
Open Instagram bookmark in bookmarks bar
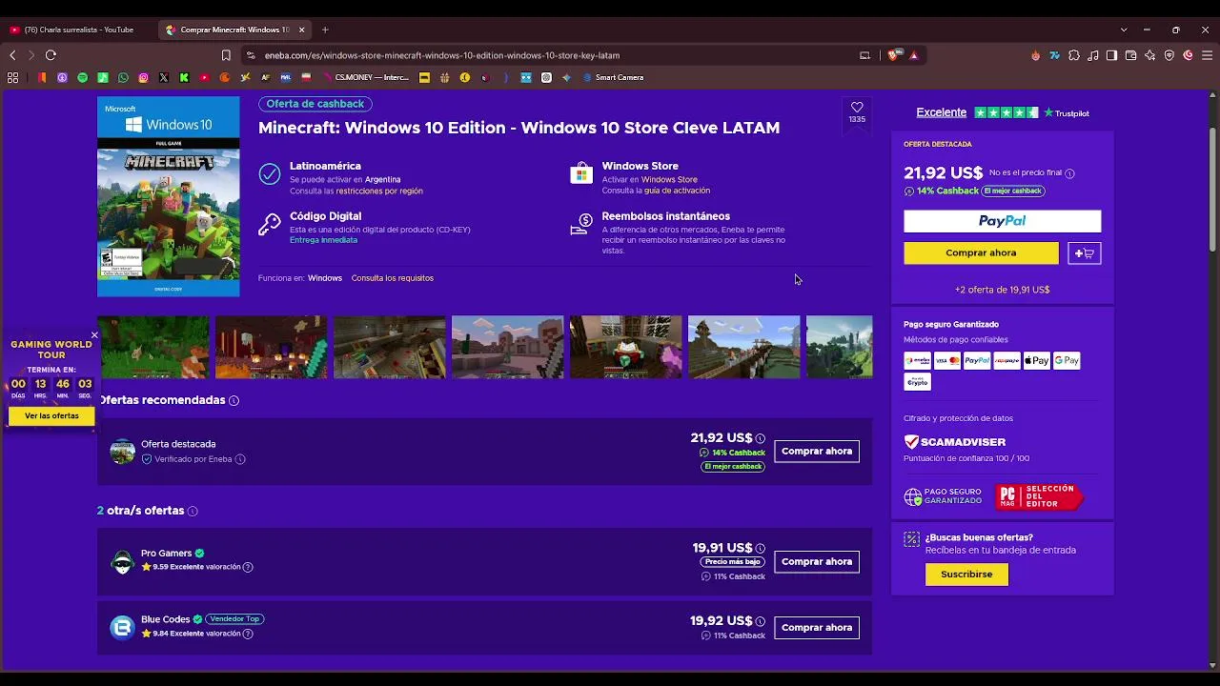[x=144, y=77]
